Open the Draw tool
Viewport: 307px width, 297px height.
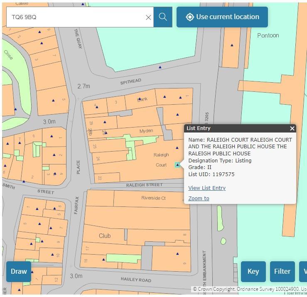click(19, 272)
